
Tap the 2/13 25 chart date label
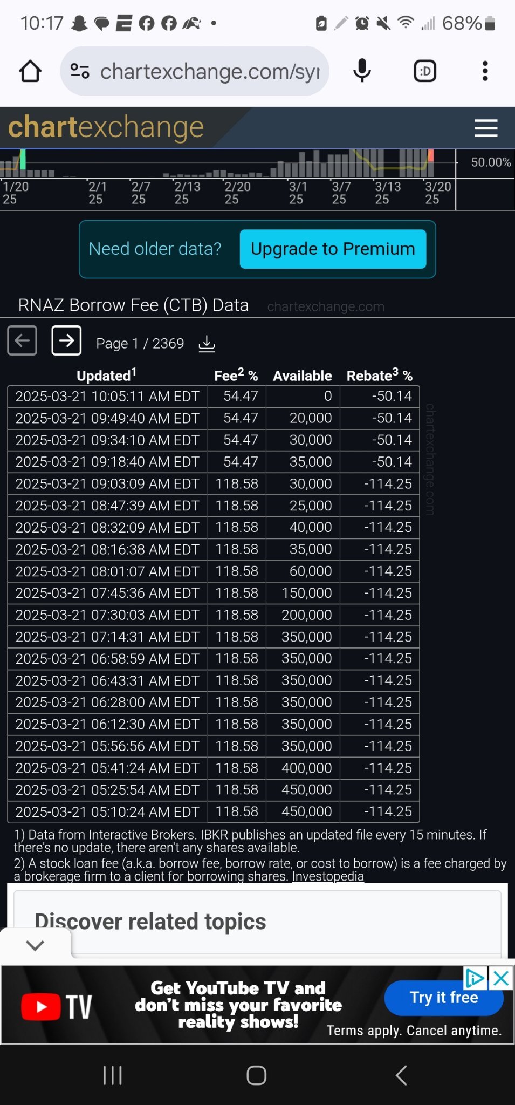(187, 193)
